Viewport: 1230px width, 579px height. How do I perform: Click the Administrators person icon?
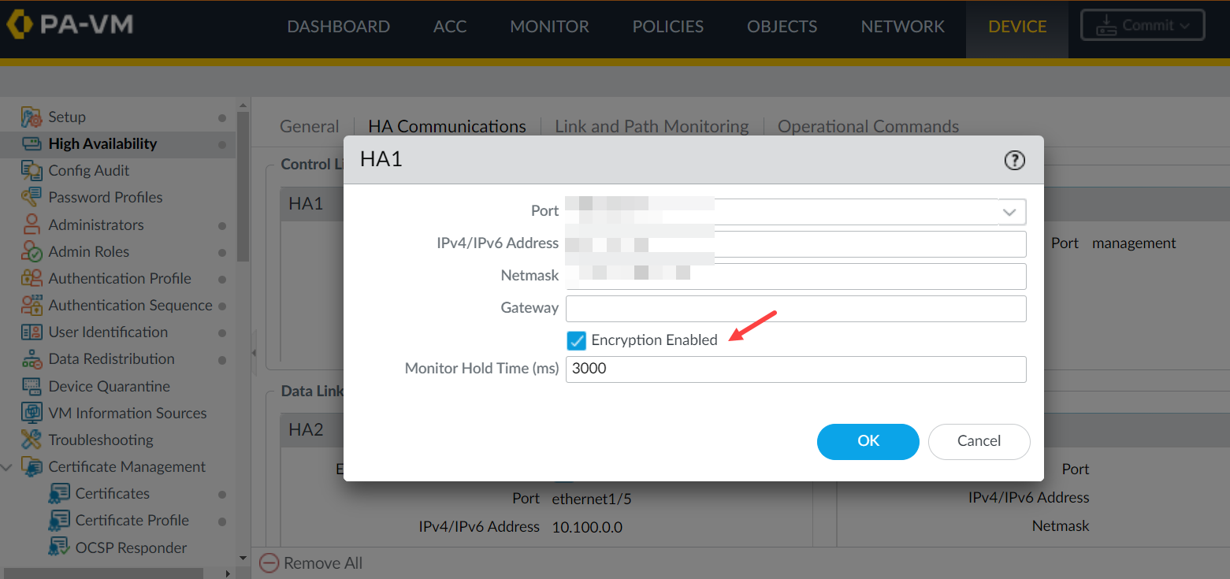pos(32,225)
